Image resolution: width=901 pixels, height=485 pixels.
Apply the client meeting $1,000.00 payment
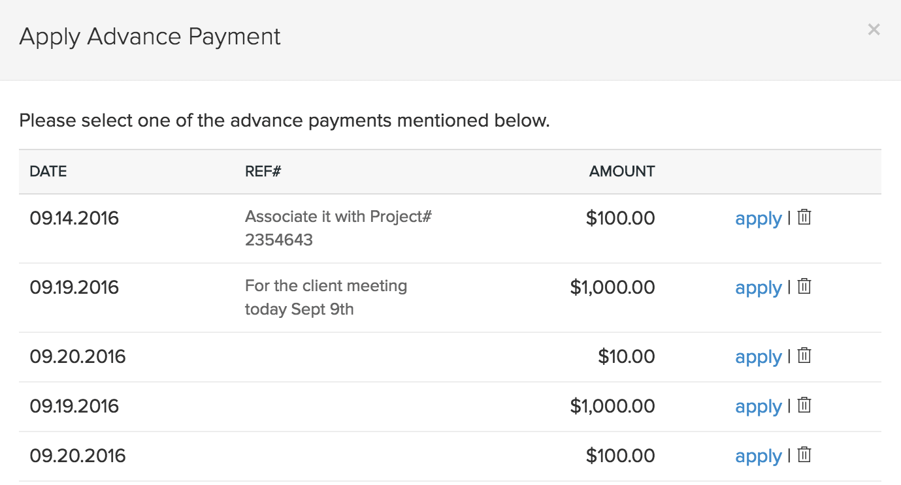[x=758, y=287]
